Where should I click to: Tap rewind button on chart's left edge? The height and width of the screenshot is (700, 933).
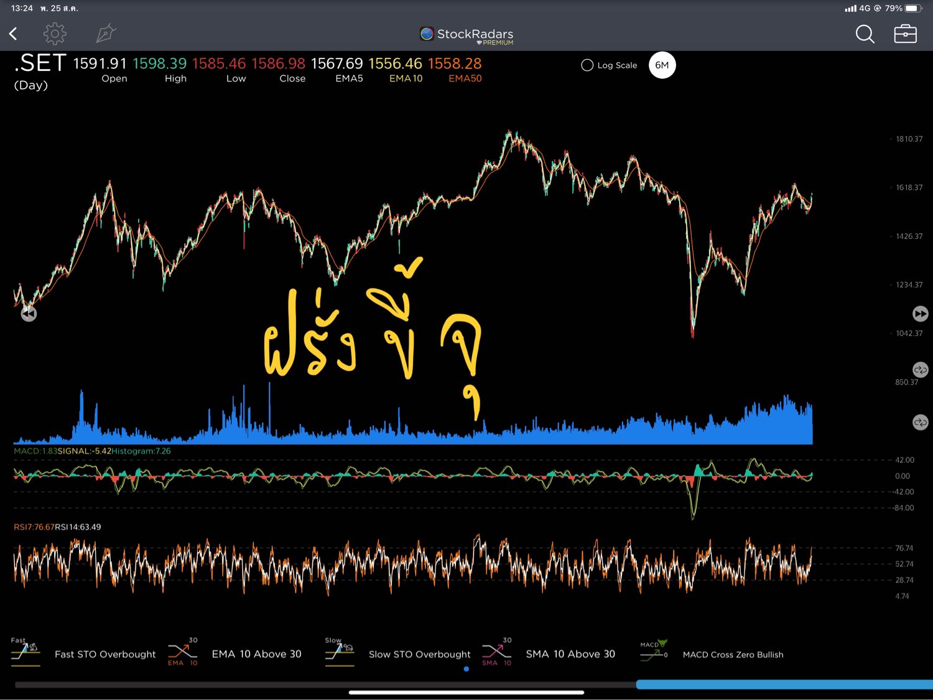[29, 314]
